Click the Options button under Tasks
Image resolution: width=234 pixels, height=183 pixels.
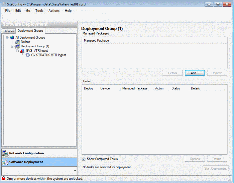[195, 159]
